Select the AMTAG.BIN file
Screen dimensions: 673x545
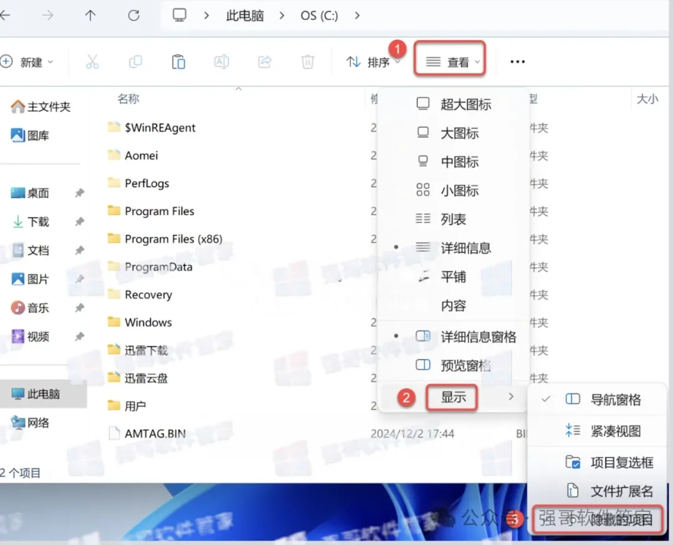(x=147, y=433)
